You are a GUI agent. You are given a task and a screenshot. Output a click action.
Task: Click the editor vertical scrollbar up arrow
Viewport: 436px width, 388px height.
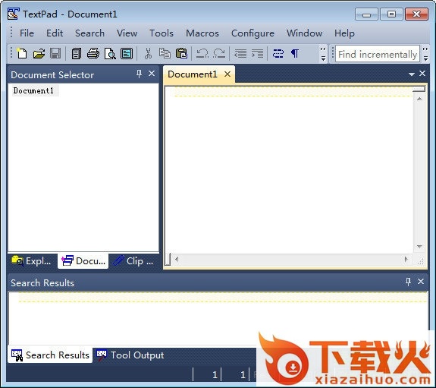(x=419, y=99)
